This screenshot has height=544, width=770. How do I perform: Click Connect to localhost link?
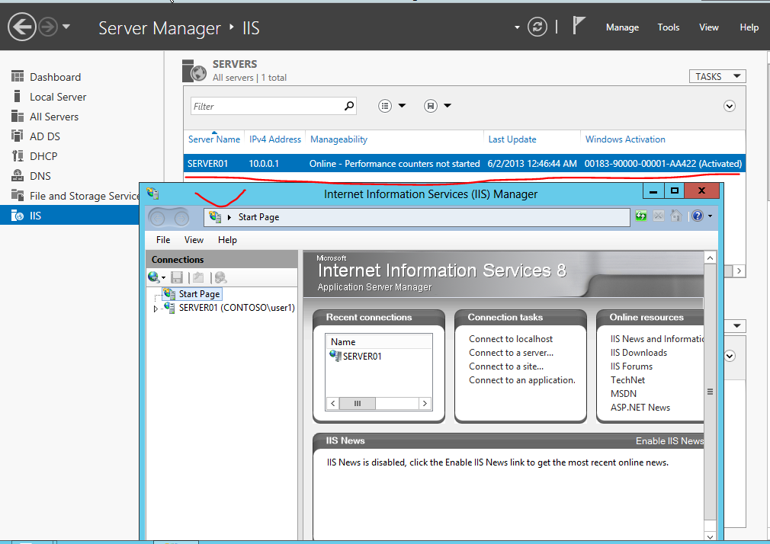511,339
